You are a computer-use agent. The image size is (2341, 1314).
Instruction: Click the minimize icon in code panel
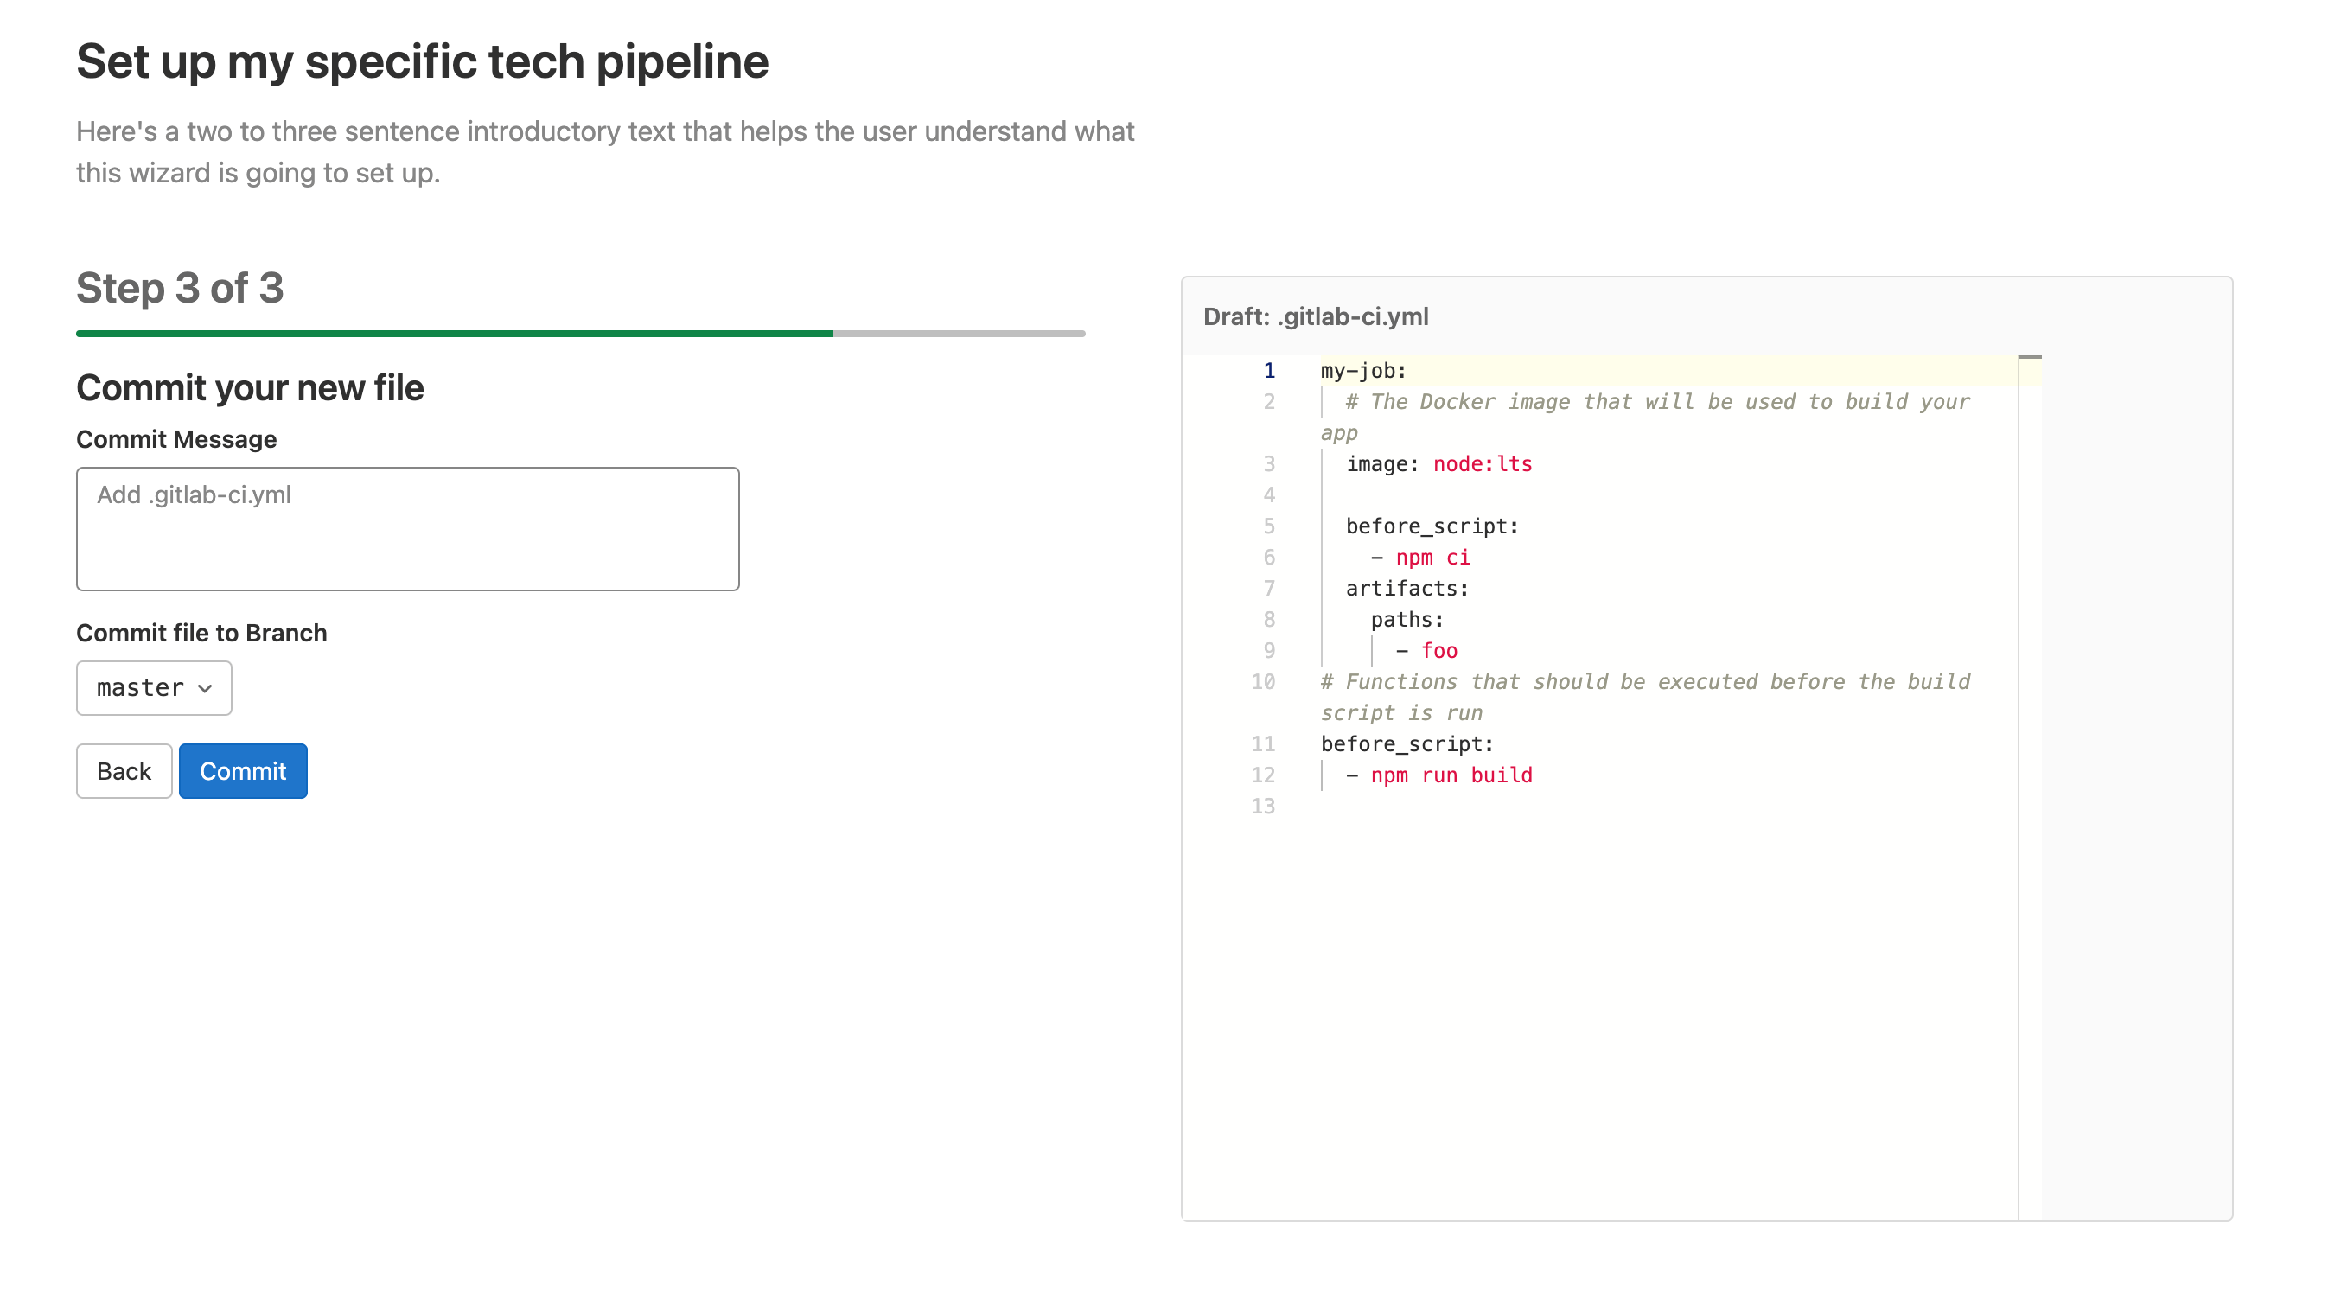[2029, 357]
